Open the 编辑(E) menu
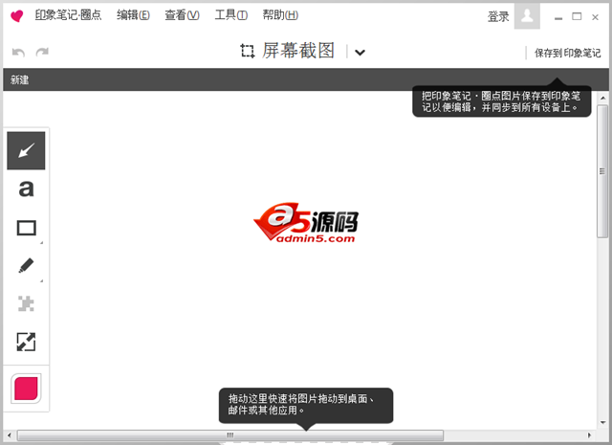The image size is (612, 445). [133, 15]
